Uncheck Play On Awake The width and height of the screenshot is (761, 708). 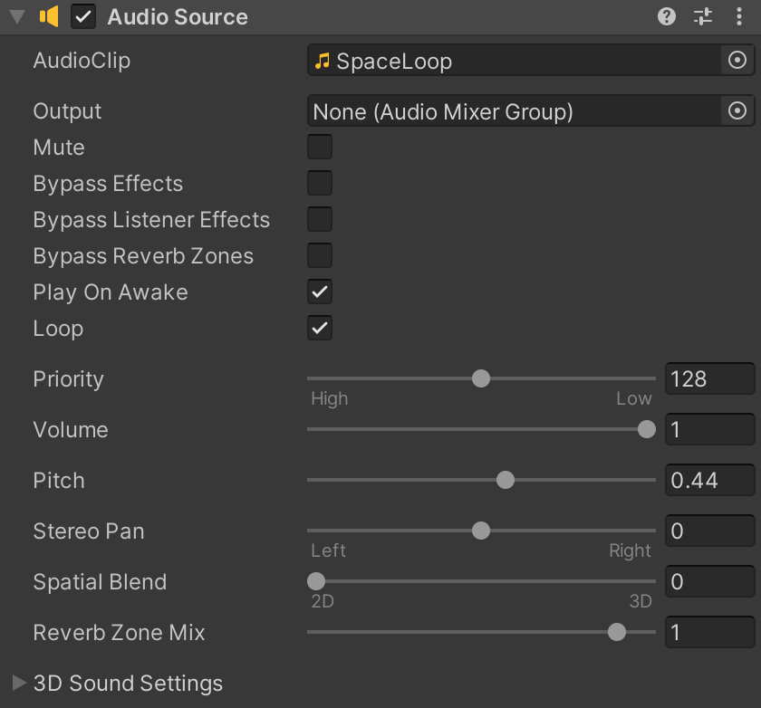point(320,292)
